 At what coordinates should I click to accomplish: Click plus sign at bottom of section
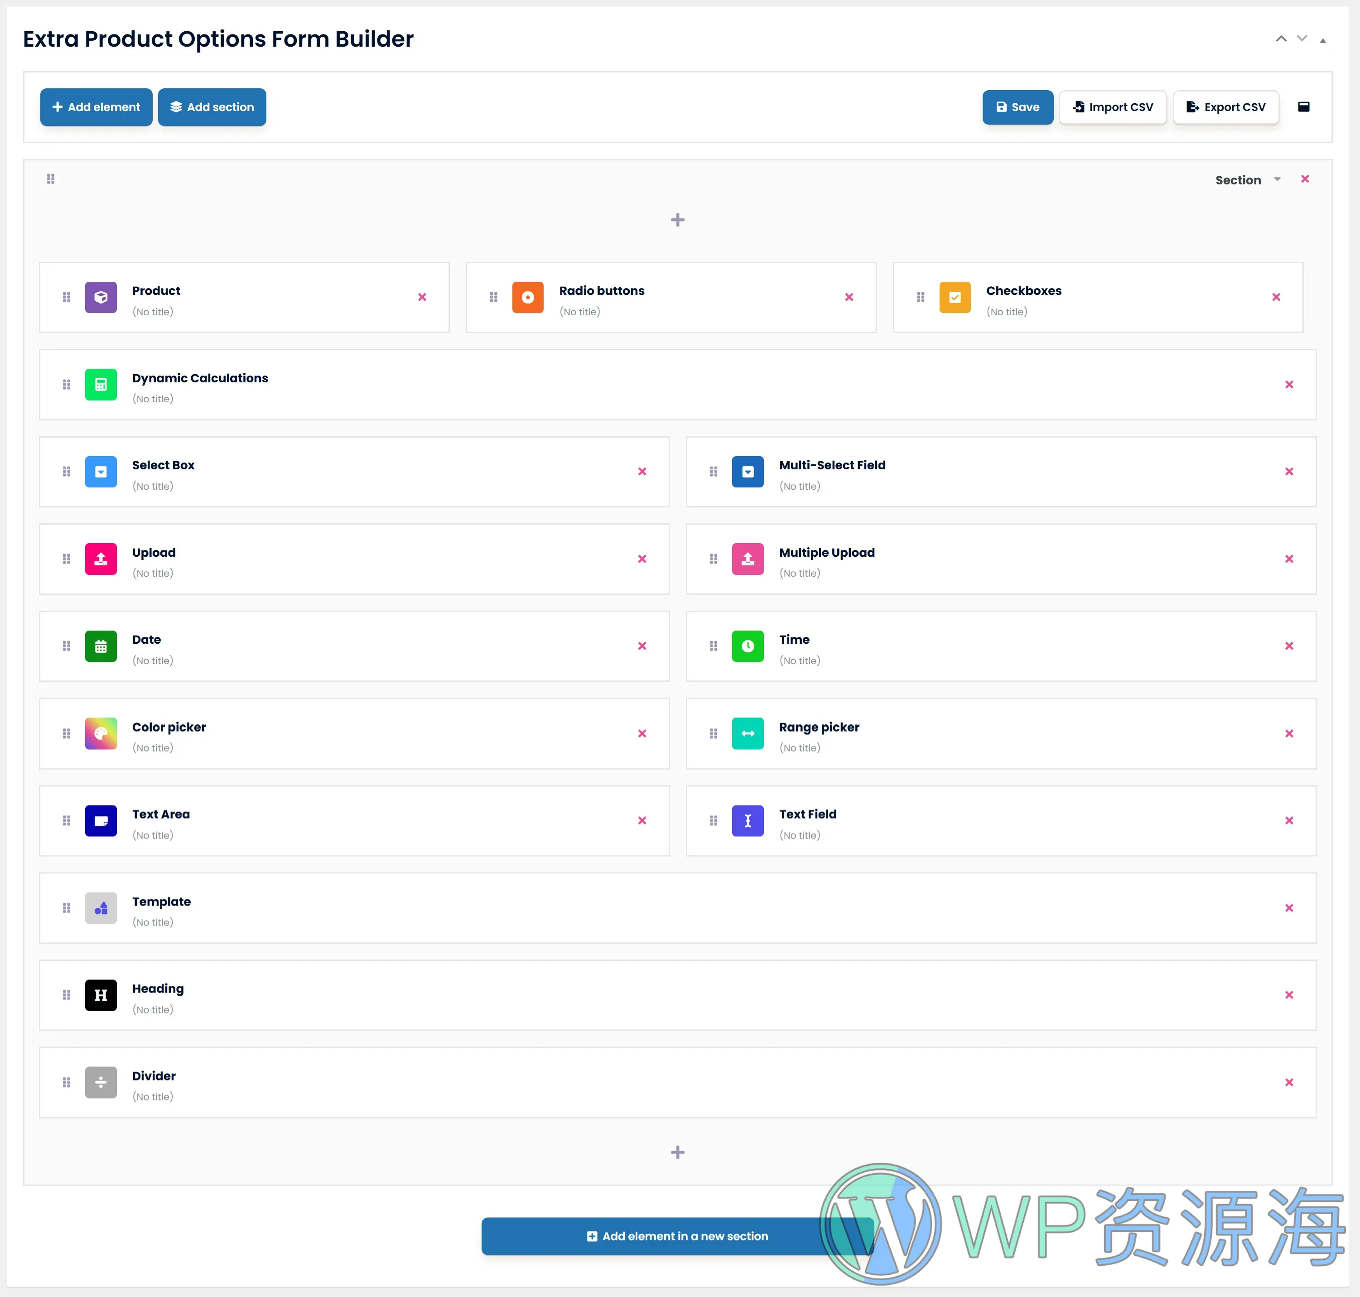pyautogui.click(x=678, y=1152)
